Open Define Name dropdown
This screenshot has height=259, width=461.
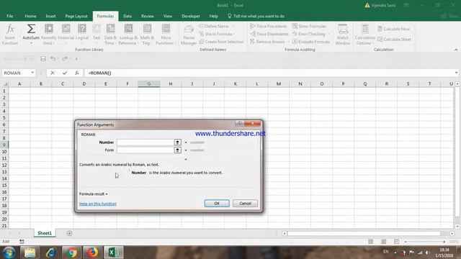(233, 26)
